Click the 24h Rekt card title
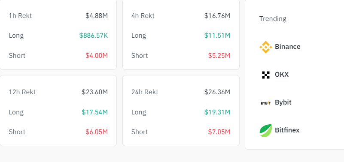Viewport: 344px width, 162px height. tap(145, 92)
